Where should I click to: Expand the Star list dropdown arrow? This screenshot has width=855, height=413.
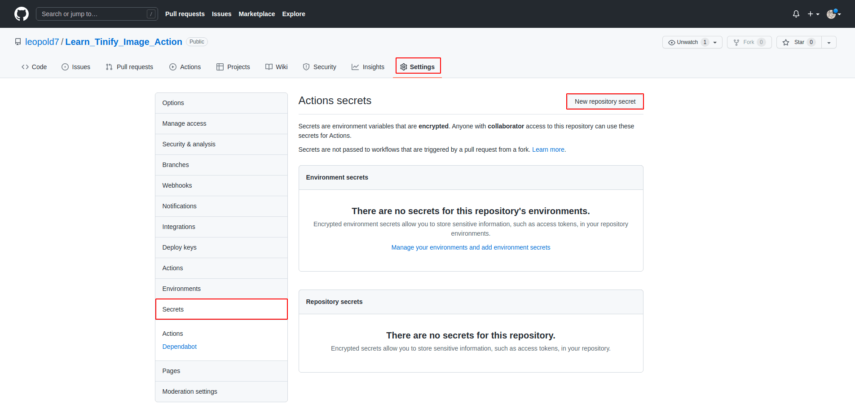coord(829,42)
